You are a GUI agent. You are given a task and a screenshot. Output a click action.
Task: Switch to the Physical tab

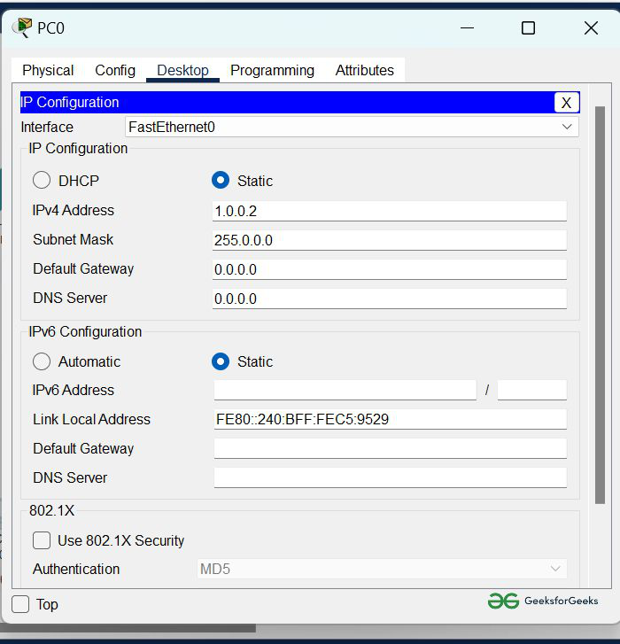pos(48,70)
